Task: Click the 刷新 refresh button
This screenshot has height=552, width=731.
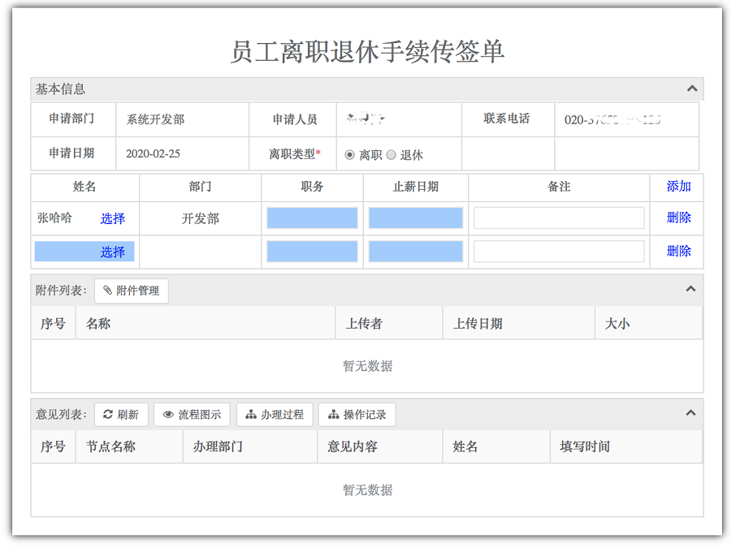Action: [x=120, y=414]
